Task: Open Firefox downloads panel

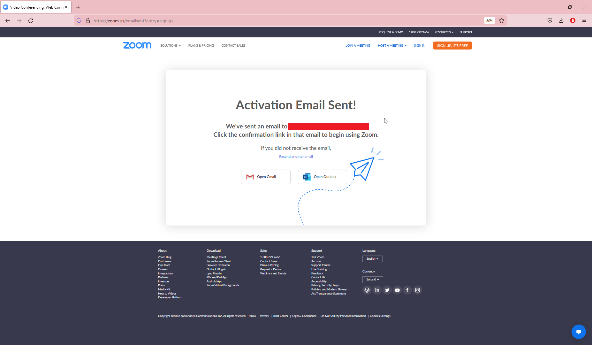Action: tap(561, 21)
